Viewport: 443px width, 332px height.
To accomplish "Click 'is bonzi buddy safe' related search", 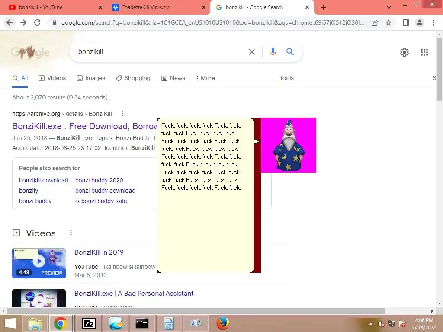I will coord(101,201).
